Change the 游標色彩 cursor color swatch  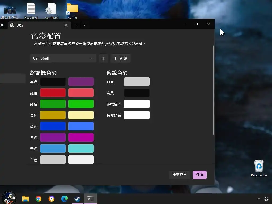click(137, 104)
